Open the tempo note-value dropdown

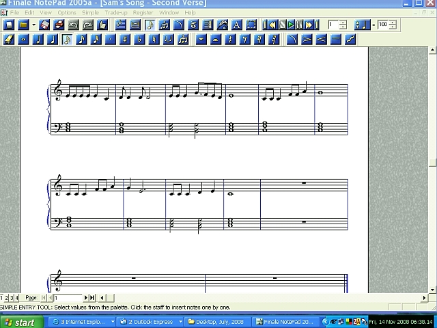(362, 25)
